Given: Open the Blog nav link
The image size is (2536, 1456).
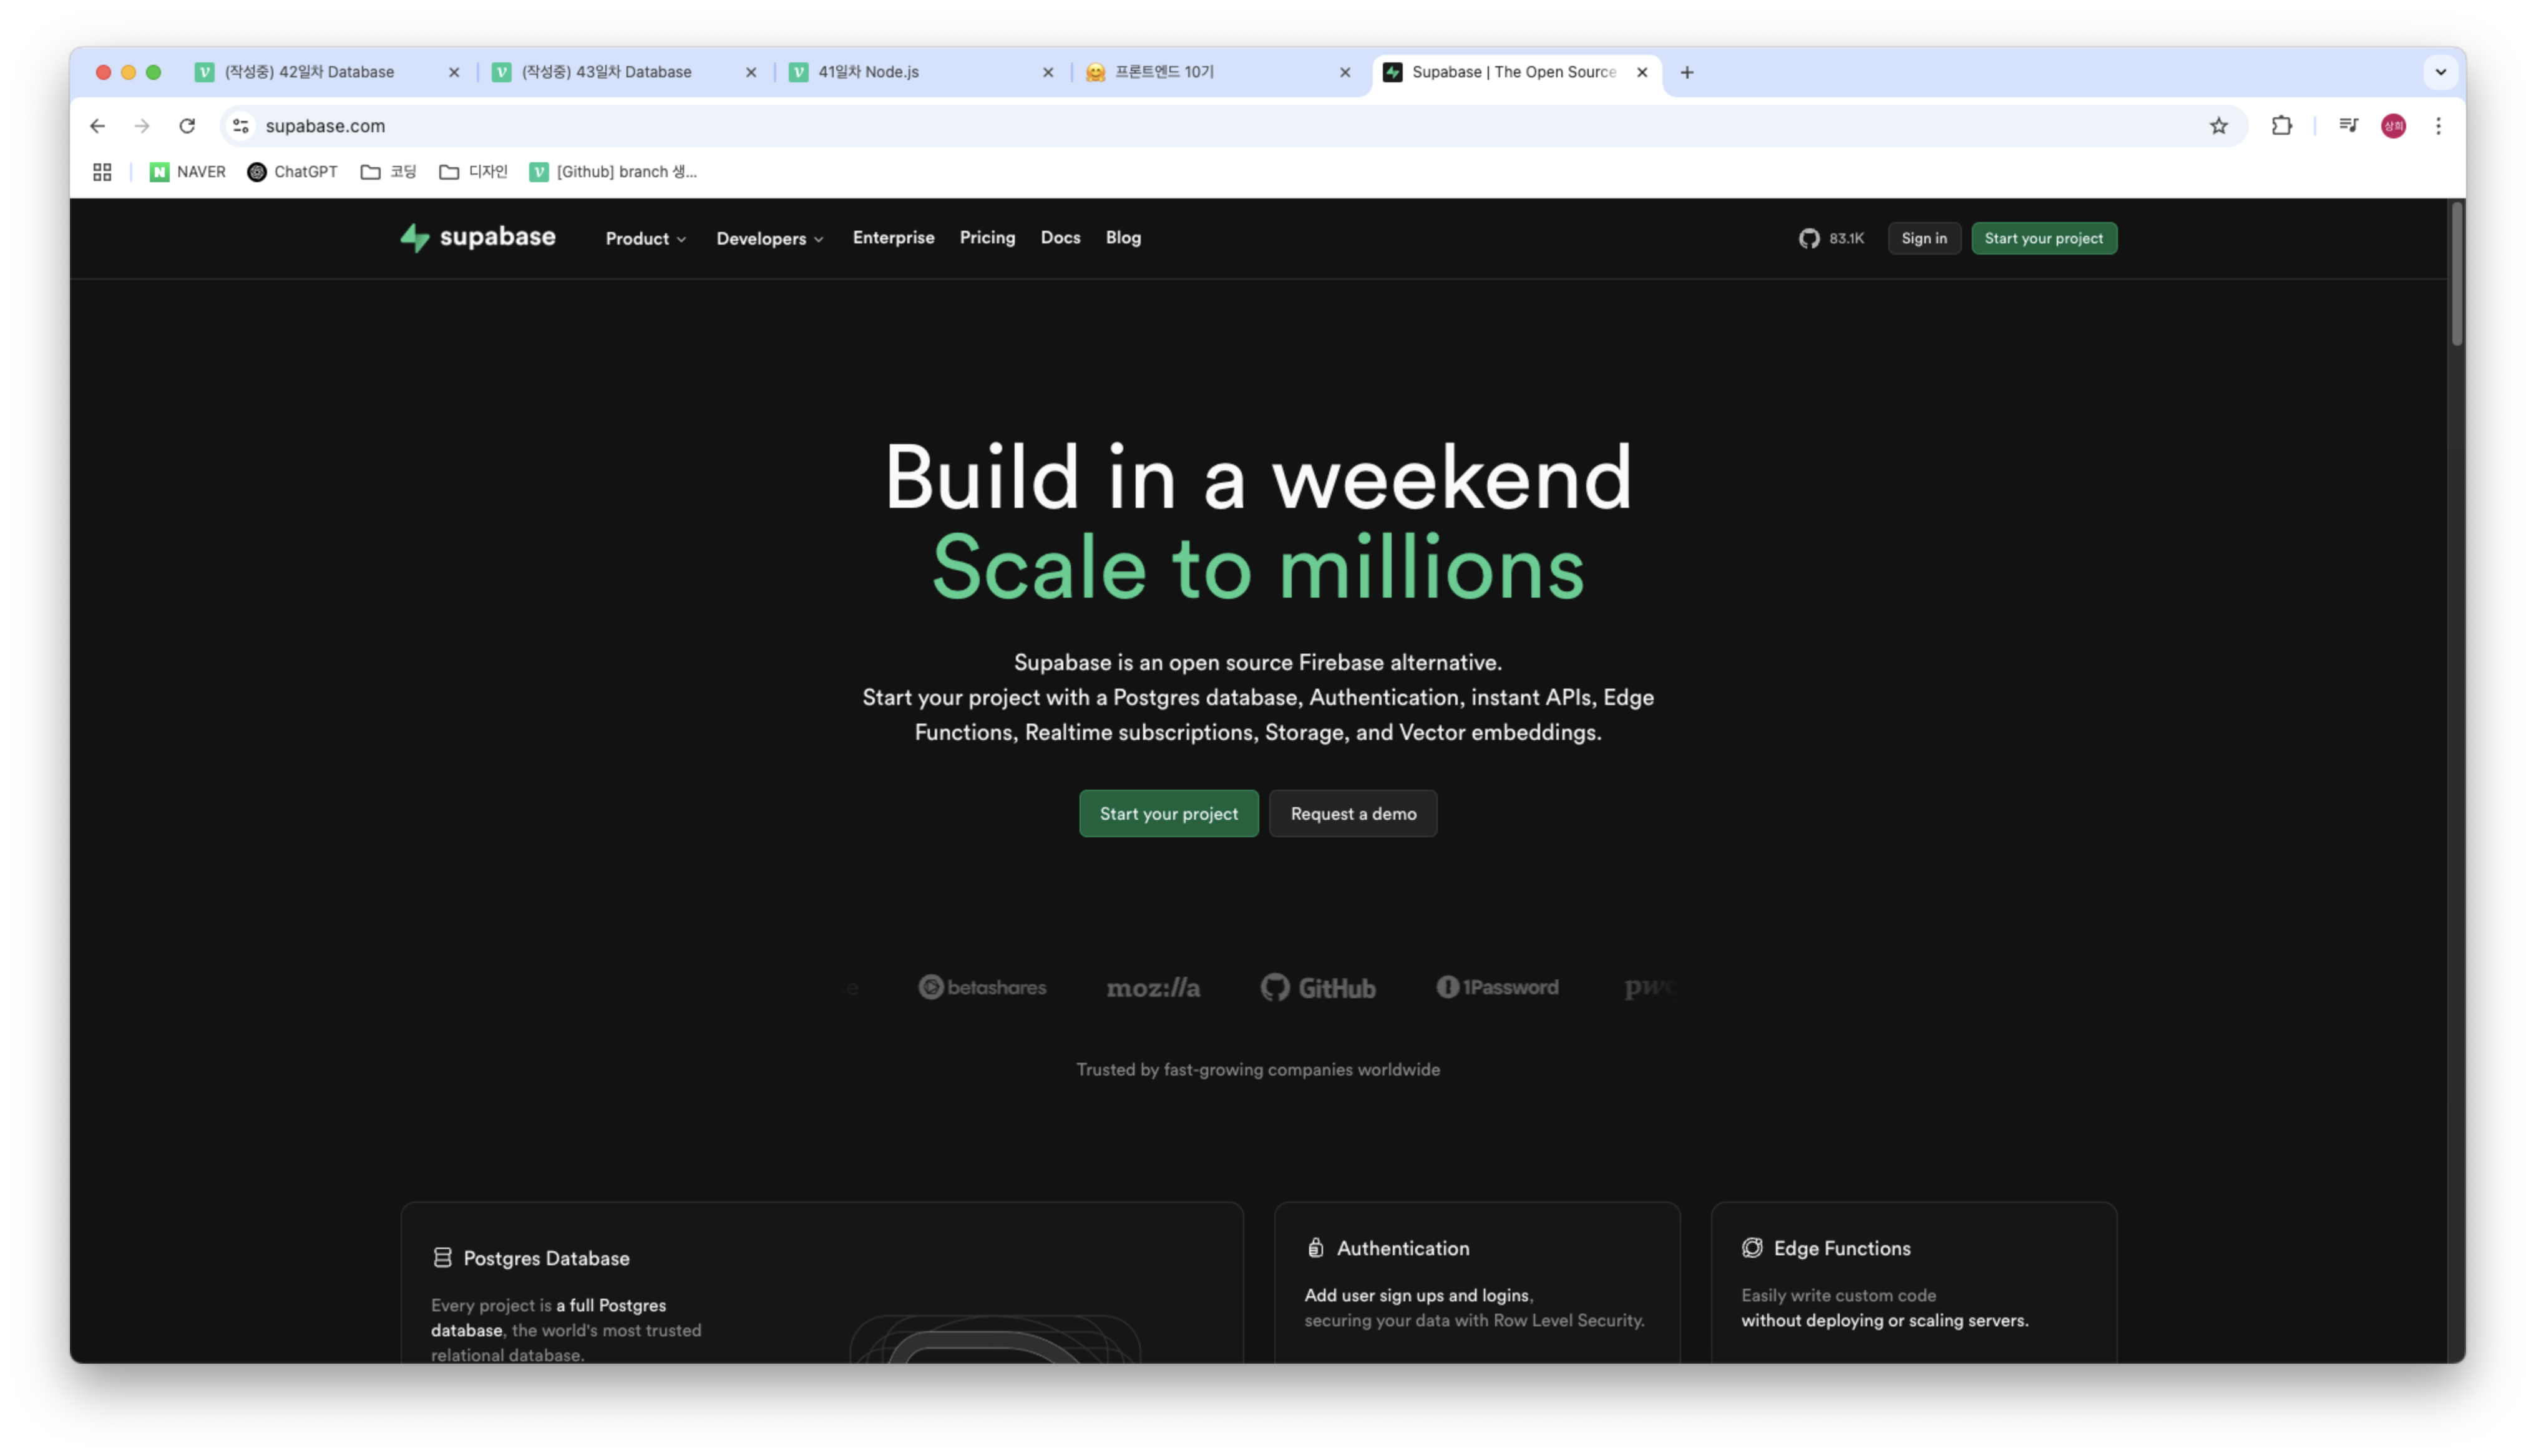Looking at the screenshot, I should 1123,237.
